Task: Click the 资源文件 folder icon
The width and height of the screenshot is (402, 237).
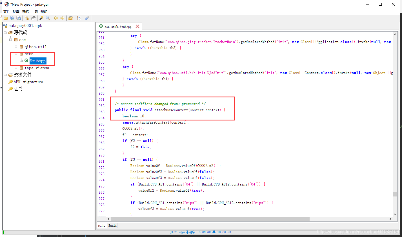Action: pyautogui.click(x=11, y=75)
